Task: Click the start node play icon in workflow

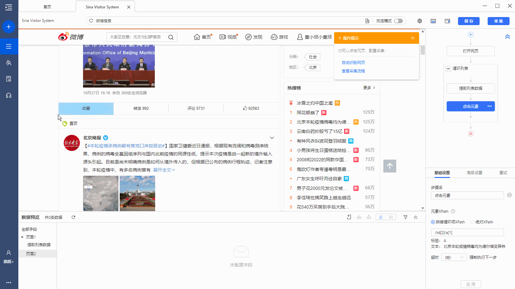Action: [x=471, y=35]
